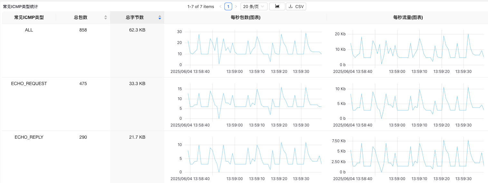Click the 总字节数 column header label
Viewport: 488px width, 183px height.
[135, 18]
